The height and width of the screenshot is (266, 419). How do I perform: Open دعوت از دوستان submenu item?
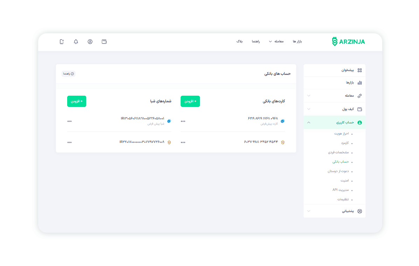(338, 171)
